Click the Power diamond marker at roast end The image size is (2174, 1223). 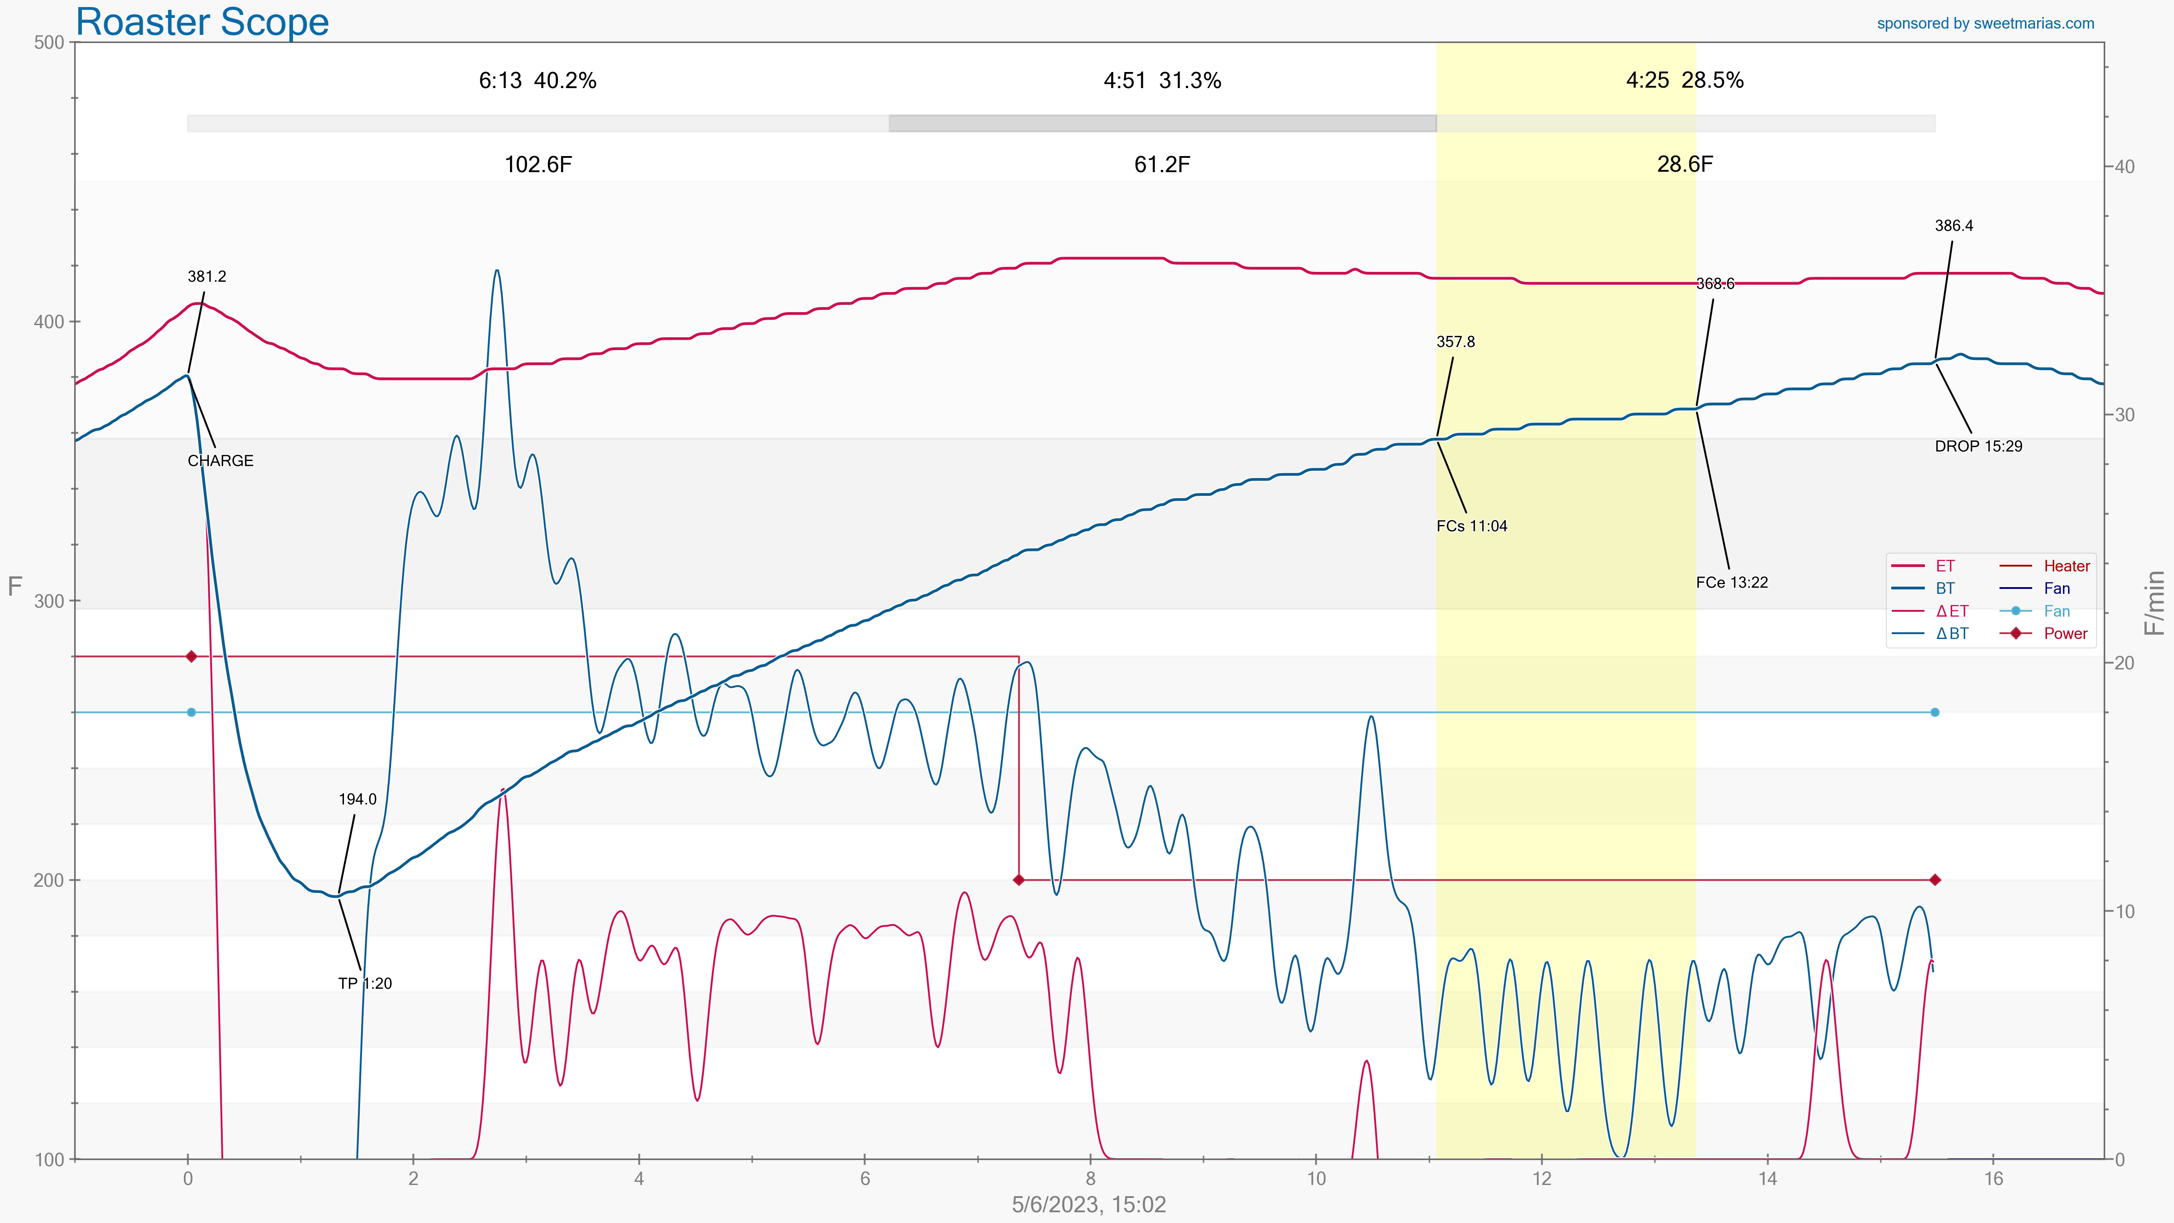pyautogui.click(x=1935, y=880)
